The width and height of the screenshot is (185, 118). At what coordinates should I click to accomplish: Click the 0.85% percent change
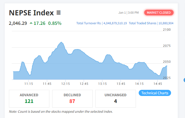click(x=55, y=23)
